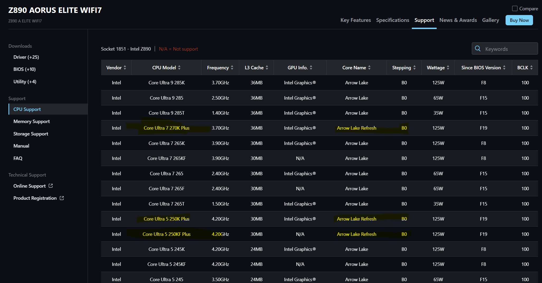Viewport: 542px width, 283px height.
Task: Open the News & Awards tab
Action: point(458,20)
